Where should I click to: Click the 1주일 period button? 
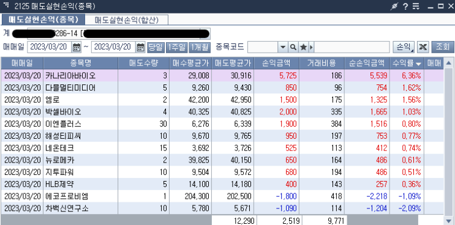pyautogui.click(x=177, y=47)
